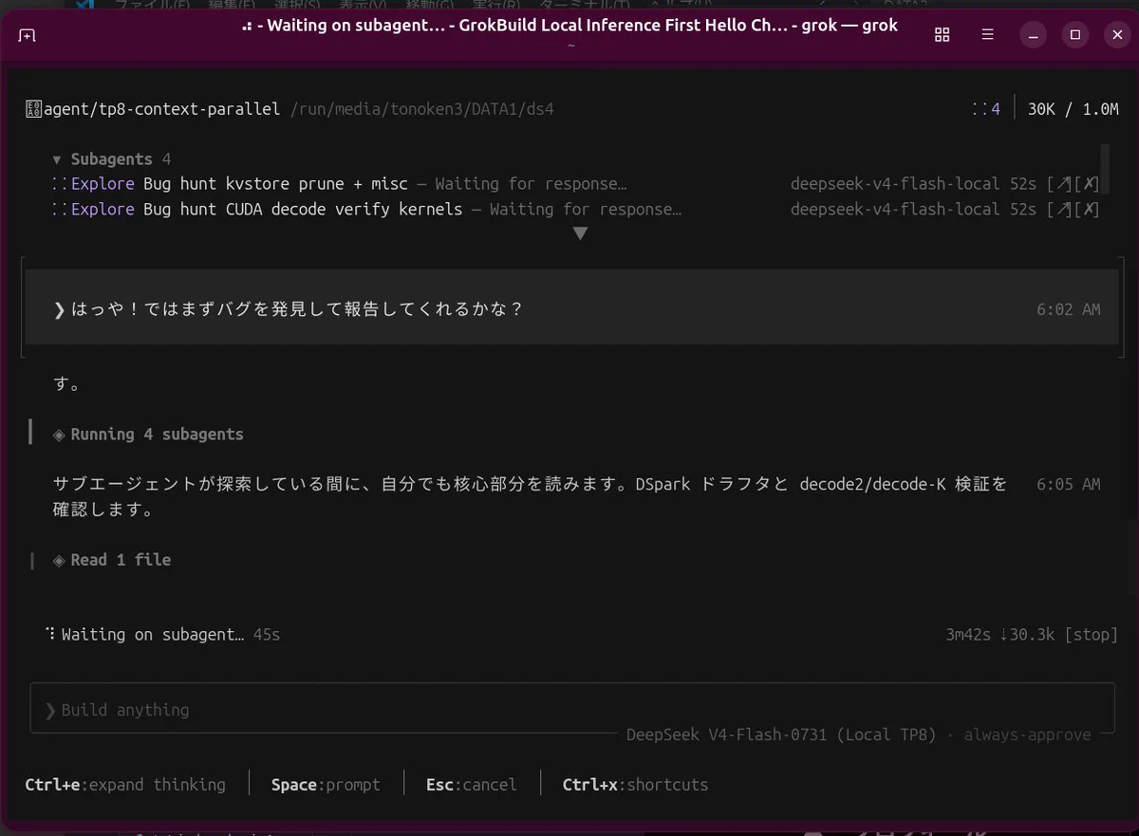Image resolution: width=1139 pixels, height=836 pixels.
Task: Click the grip icon beside kvstore Explore row
Action: (59, 184)
